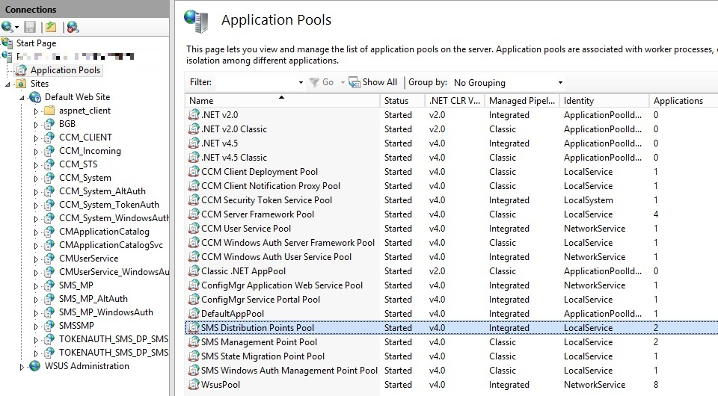718x396 pixels.
Task: Click the SMS_MP application icon
Action: 49,285
